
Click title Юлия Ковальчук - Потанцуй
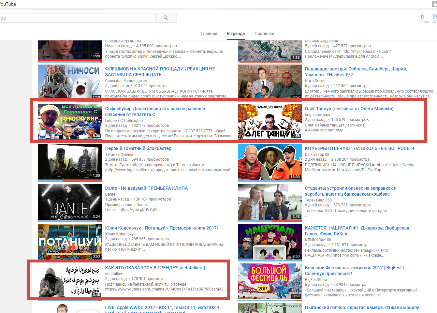click(x=162, y=228)
